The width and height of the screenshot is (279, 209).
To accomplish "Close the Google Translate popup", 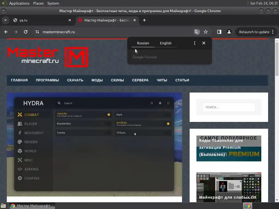I will [x=204, y=43].
